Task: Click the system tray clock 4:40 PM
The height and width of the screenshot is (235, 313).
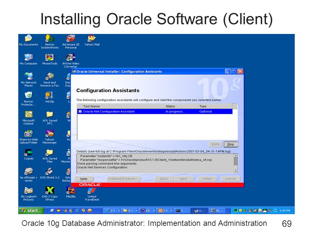Action: coord(285,211)
